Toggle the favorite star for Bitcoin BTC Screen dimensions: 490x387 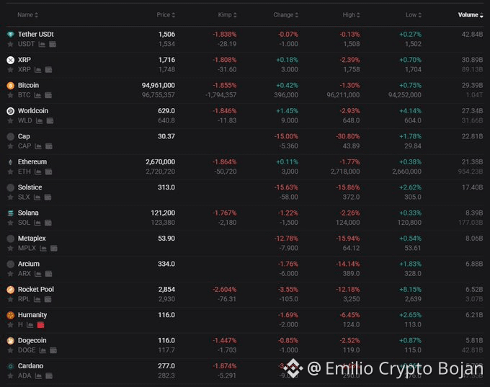(x=10, y=95)
